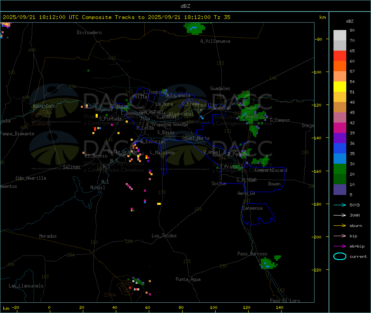This screenshot has width=371, height=313.
Task: Click the El_Desvio map label
Action: tap(96, 156)
